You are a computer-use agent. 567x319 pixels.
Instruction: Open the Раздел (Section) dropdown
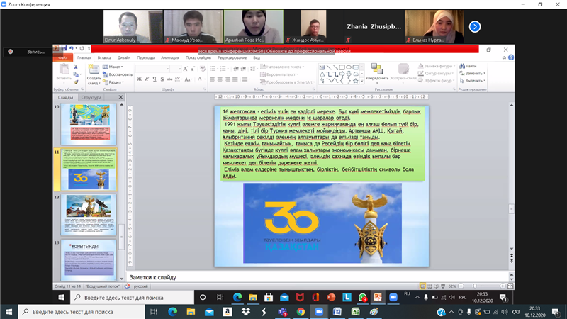point(115,82)
